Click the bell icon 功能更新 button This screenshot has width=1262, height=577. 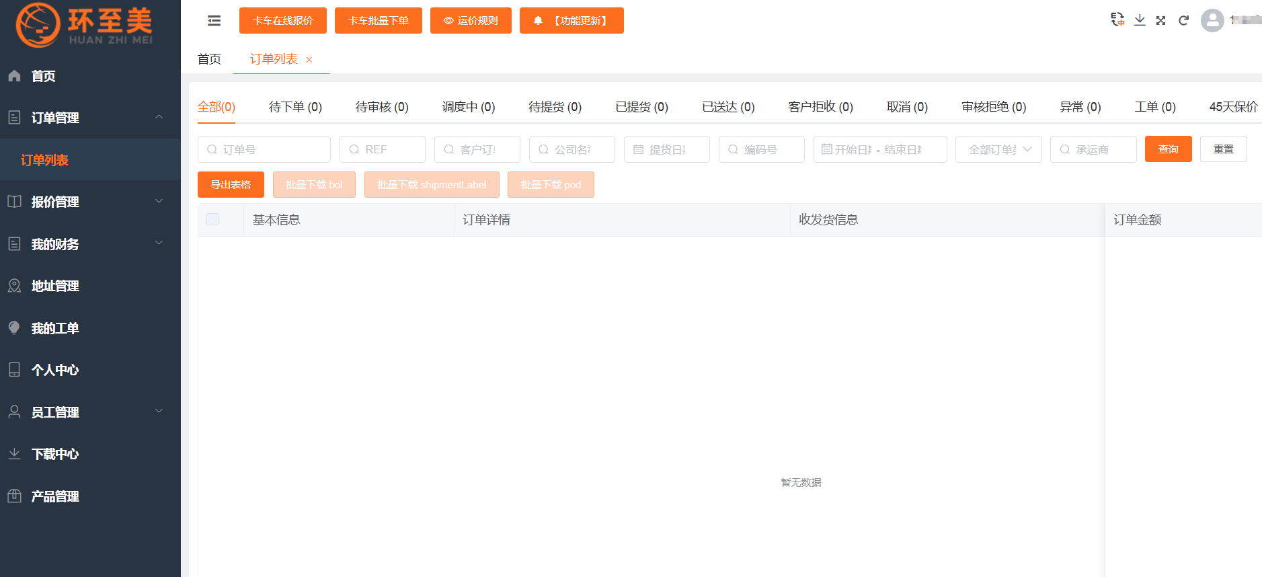(x=571, y=21)
